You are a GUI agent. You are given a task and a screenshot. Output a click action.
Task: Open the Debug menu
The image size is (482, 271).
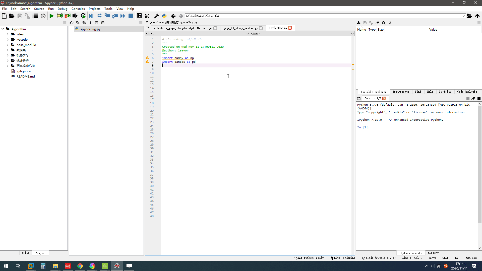[x=63, y=8]
